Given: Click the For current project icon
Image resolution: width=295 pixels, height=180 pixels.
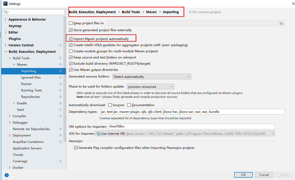Looking at the screenshot, I should (190, 12).
